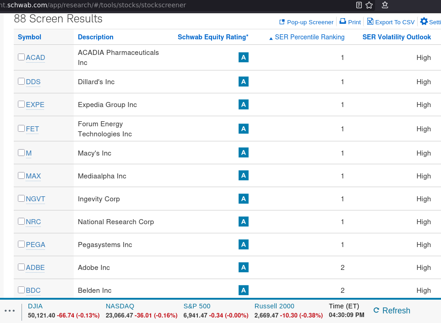This screenshot has width=441, height=323.
Task: Check the BDC row checkbox
Action: [22, 290]
